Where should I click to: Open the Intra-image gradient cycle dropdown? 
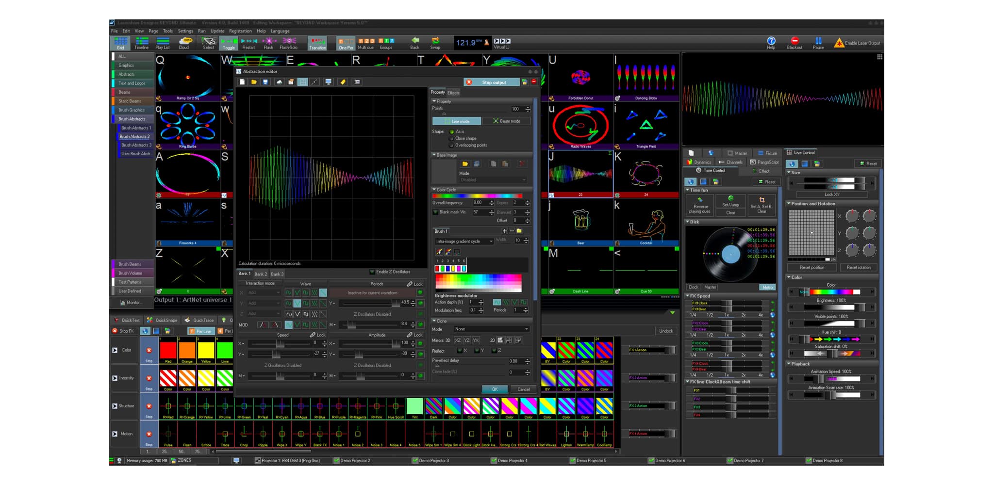(x=464, y=241)
